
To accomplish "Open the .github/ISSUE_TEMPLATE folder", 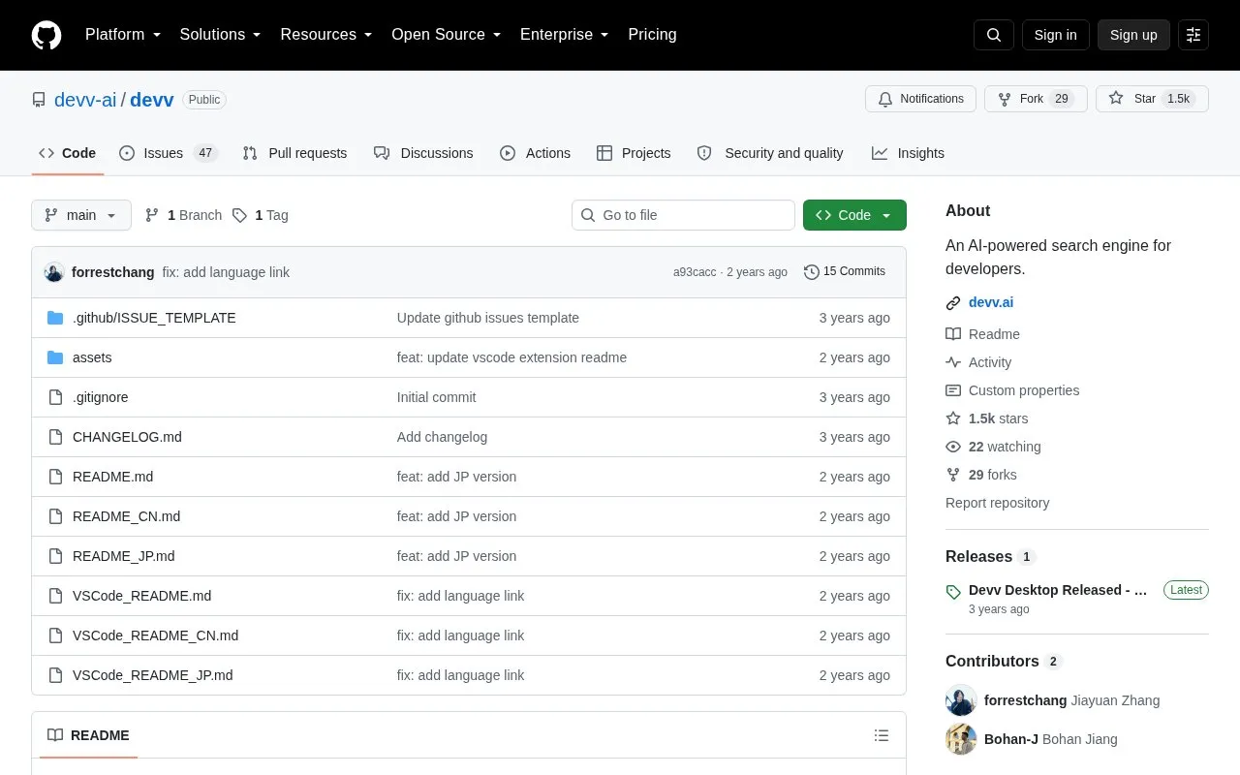I will click(154, 318).
